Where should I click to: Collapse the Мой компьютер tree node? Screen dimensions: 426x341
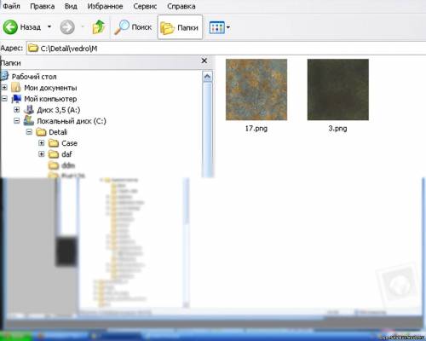coord(4,99)
